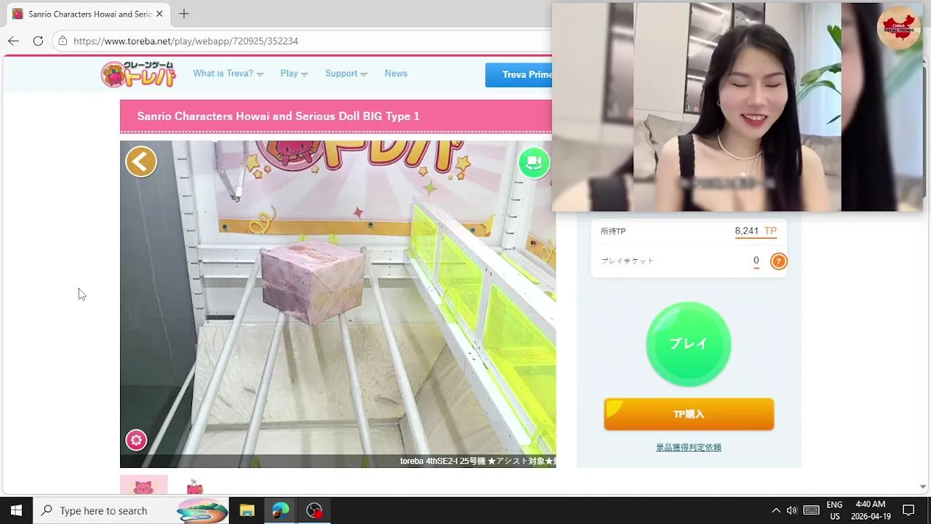Screen dimensions: 931x524
Task: View site info lock icon
Action: [63, 41]
